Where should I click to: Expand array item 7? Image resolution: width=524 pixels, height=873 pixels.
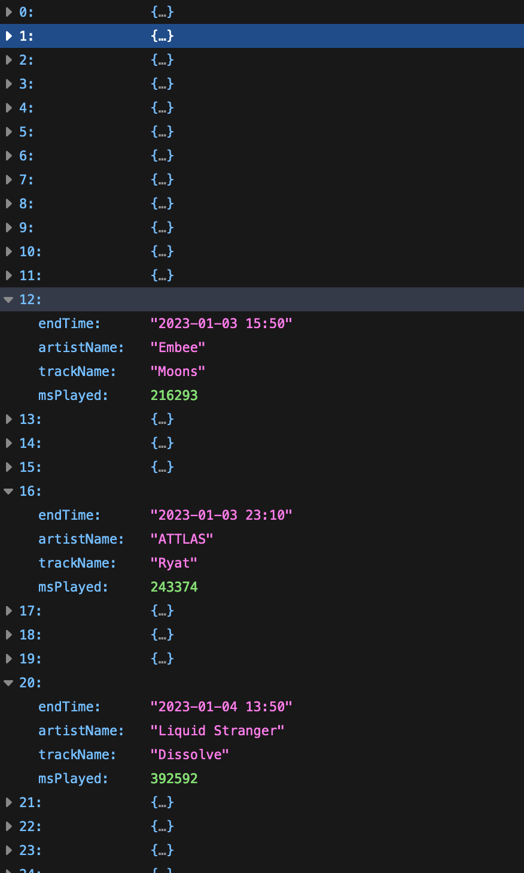9,180
